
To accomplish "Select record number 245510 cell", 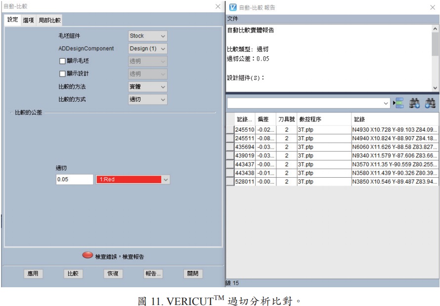I will tap(245, 130).
